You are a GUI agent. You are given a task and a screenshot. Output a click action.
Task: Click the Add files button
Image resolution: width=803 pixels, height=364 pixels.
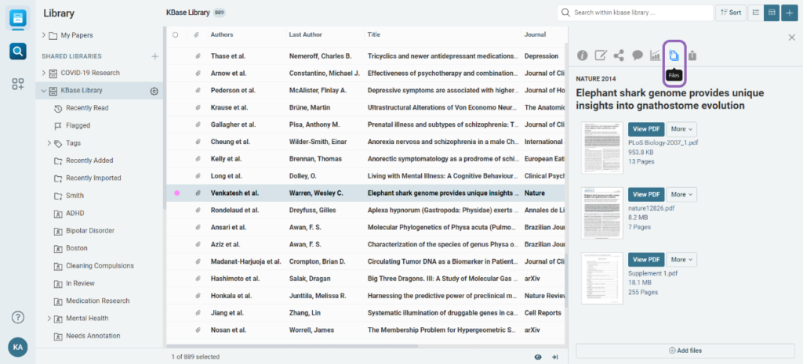coord(685,350)
